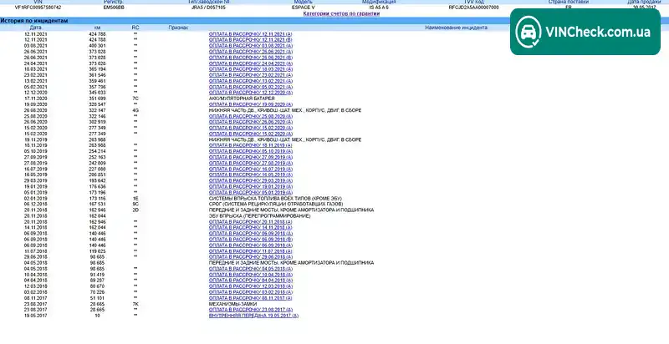Open ОПЛАТА В РАССРОЧКУ 08.11.2017 (A) link
669x344 pixels.
point(250,298)
